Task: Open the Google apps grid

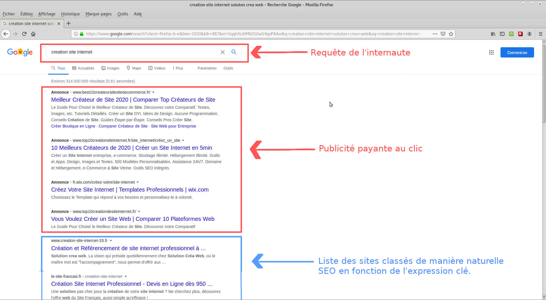Action: click(491, 52)
